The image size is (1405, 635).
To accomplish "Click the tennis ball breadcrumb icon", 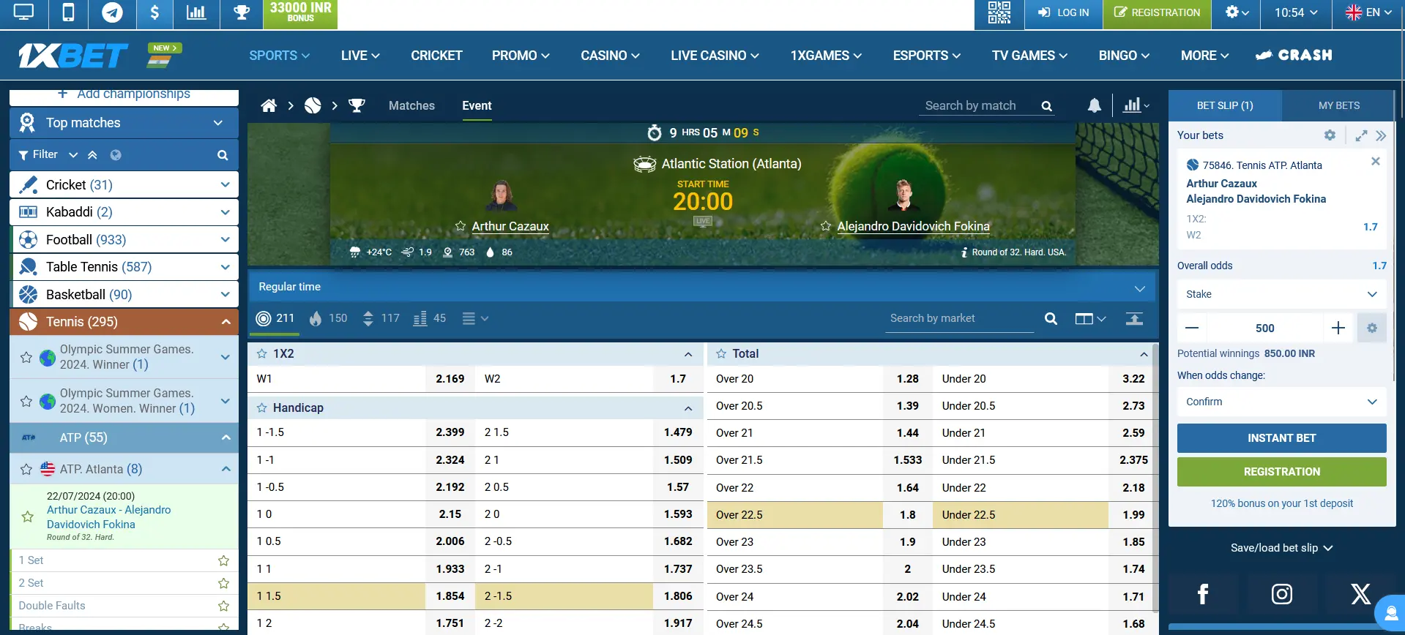I will [x=313, y=105].
